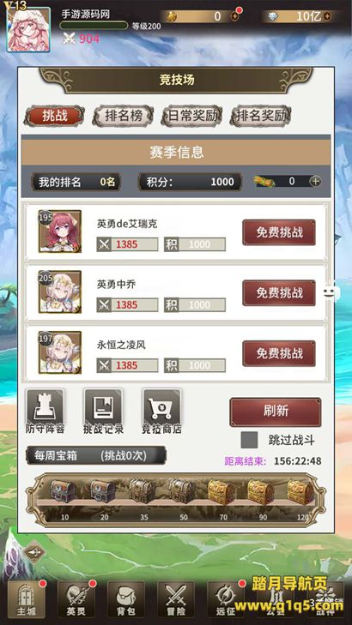Click 免费挑战 for 英勇de艾瑞克

[279, 232]
